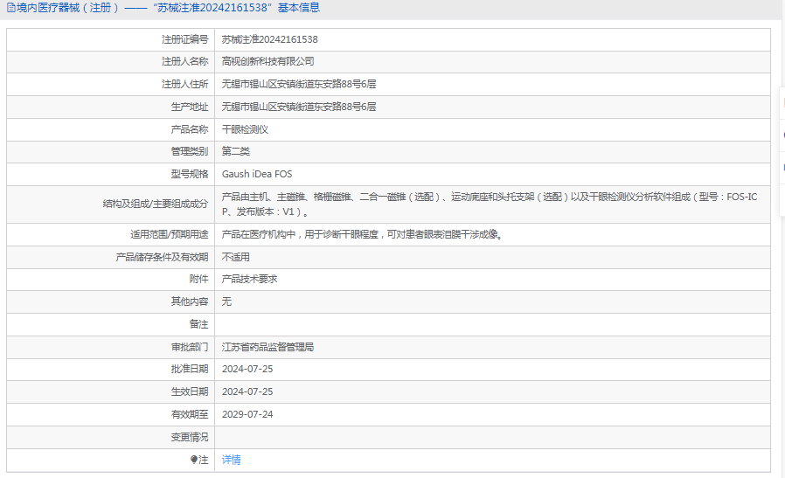Click the 产品储存条件及有效期 label
785x478 pixels.
tap(162, 257)
